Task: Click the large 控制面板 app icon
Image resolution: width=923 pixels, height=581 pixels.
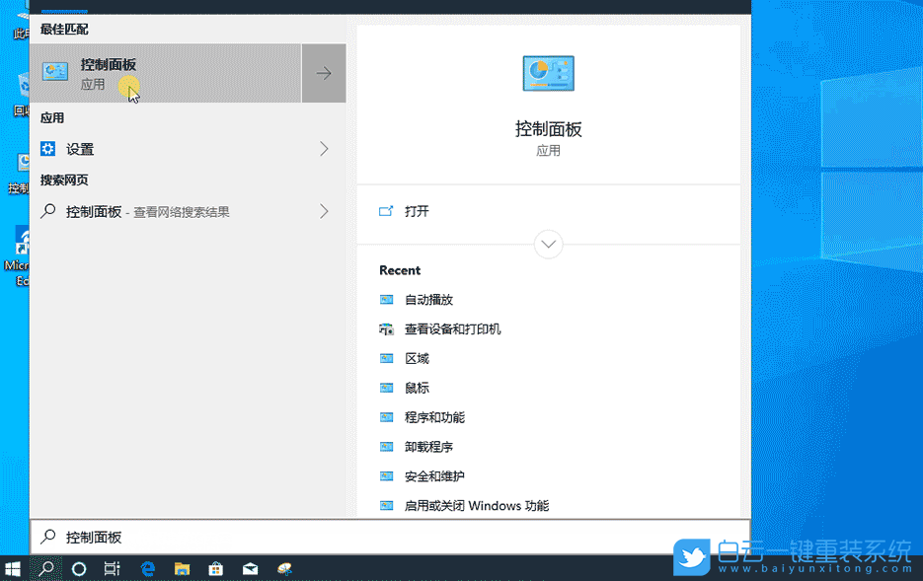Action: [x=548, y=72]
